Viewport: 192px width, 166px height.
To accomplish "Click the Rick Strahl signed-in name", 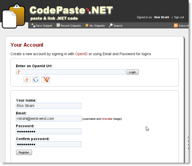I will click(x=161, y=17).
